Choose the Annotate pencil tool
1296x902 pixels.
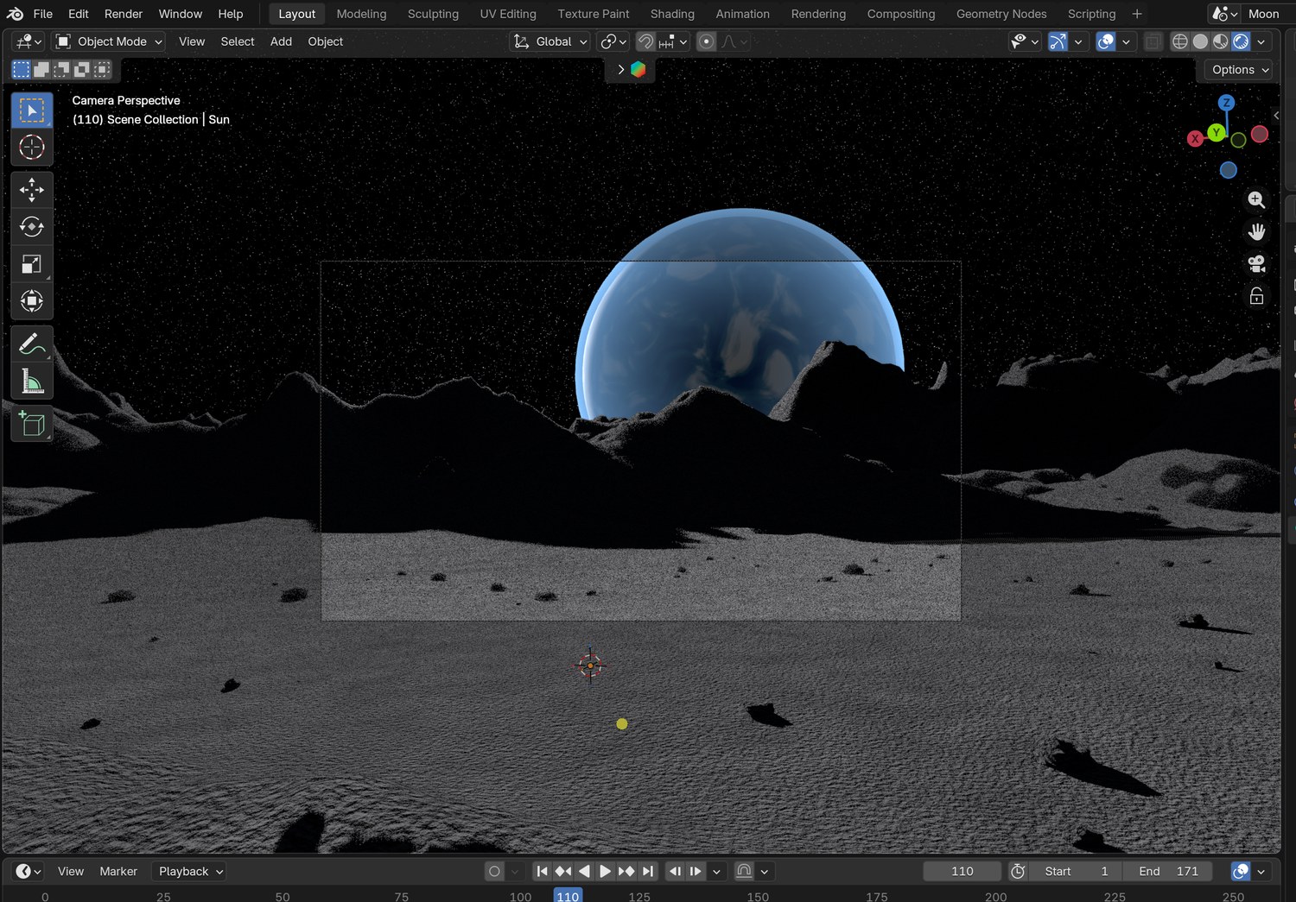pos(32,344)
